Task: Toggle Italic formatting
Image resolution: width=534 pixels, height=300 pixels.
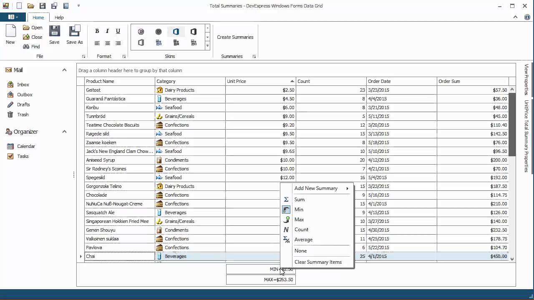Action: [x=108, y=31]
